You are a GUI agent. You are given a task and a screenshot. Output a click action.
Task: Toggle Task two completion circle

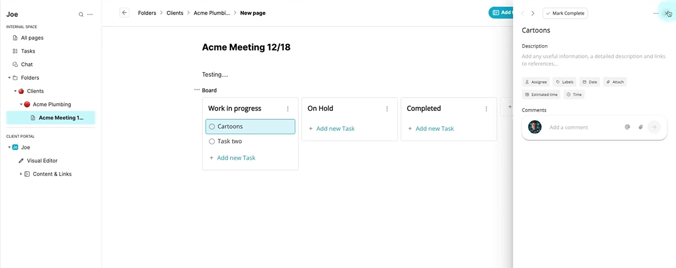pos(212,141)
